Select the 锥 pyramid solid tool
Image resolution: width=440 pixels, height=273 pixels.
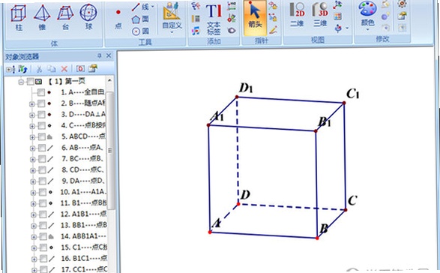coord(42,17)
